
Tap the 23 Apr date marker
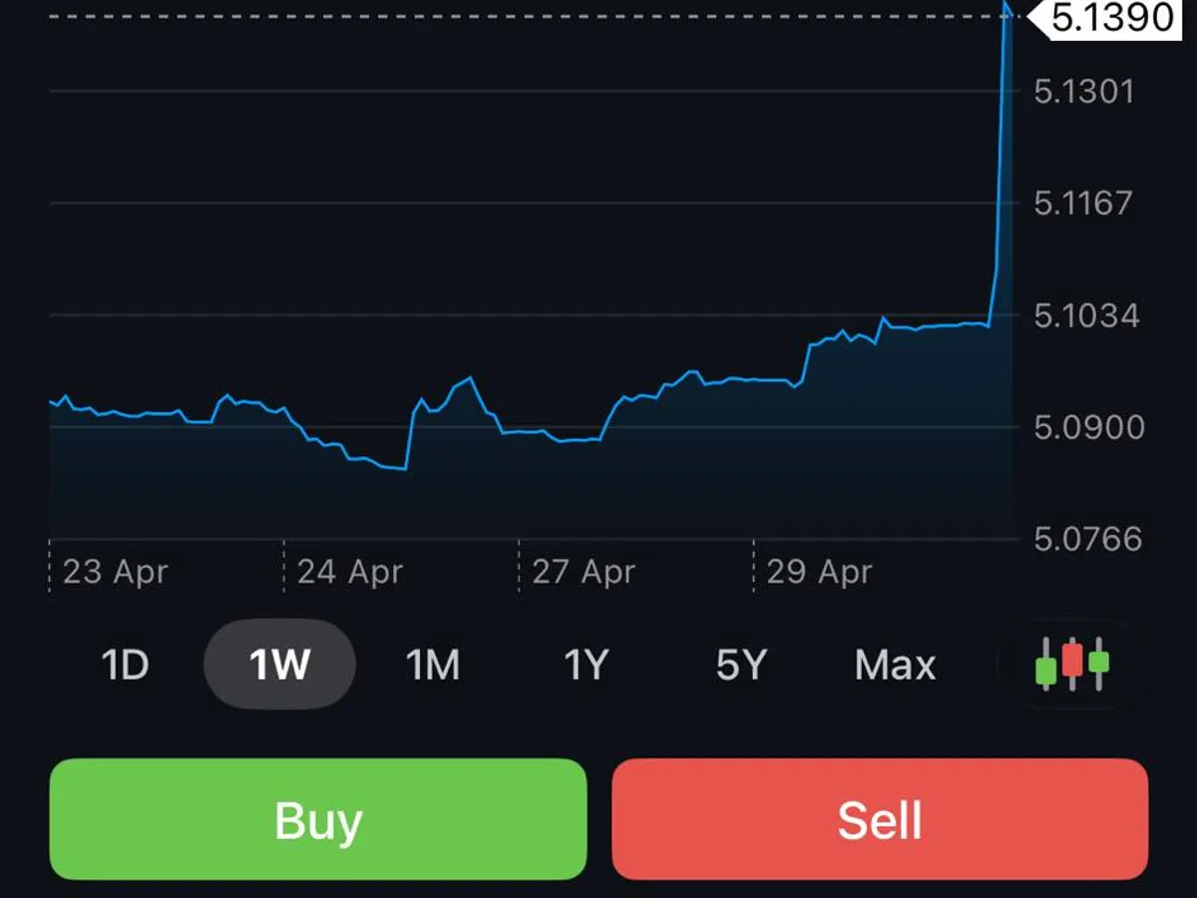(x=115, y=572)
